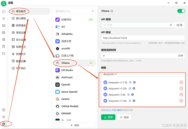Select the GitHub Models provider
This screenshot has width=188, height=129.
point(74,106)
